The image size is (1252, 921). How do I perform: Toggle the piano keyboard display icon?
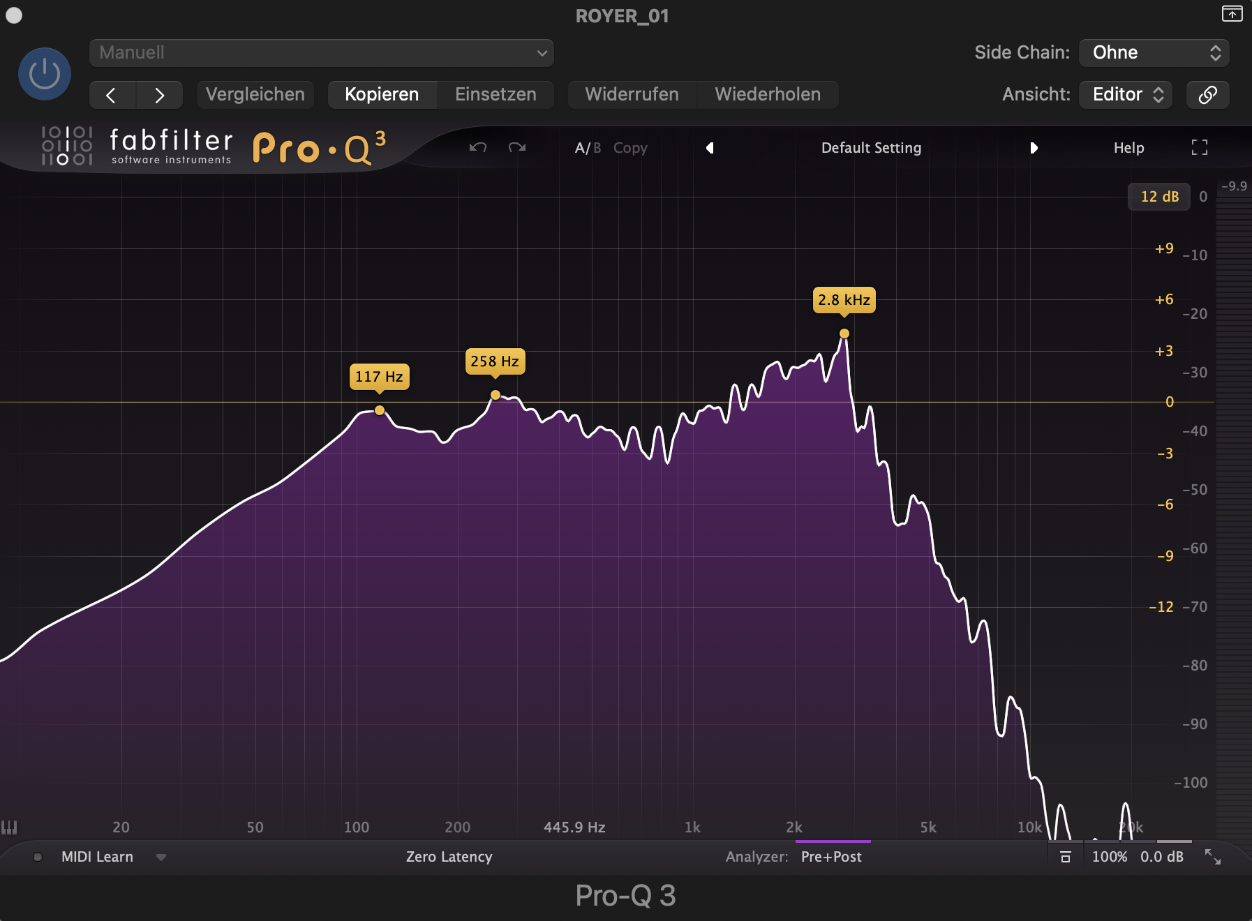(9, 828)
